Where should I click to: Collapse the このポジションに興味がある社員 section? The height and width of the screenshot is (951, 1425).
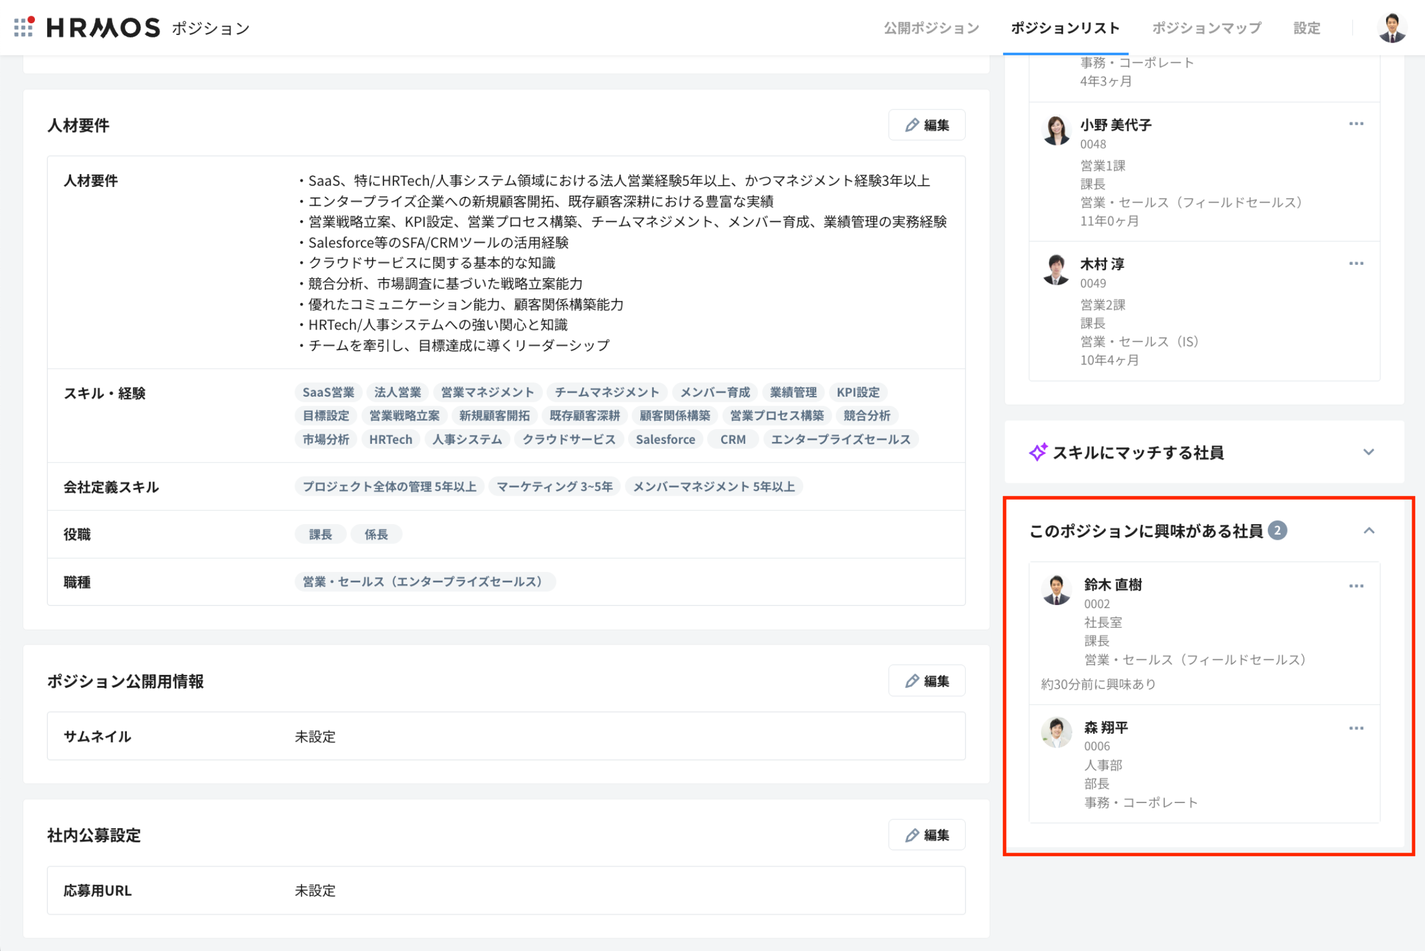[1369, 531]
